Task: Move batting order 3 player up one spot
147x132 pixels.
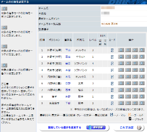Action: click(128, 63)
